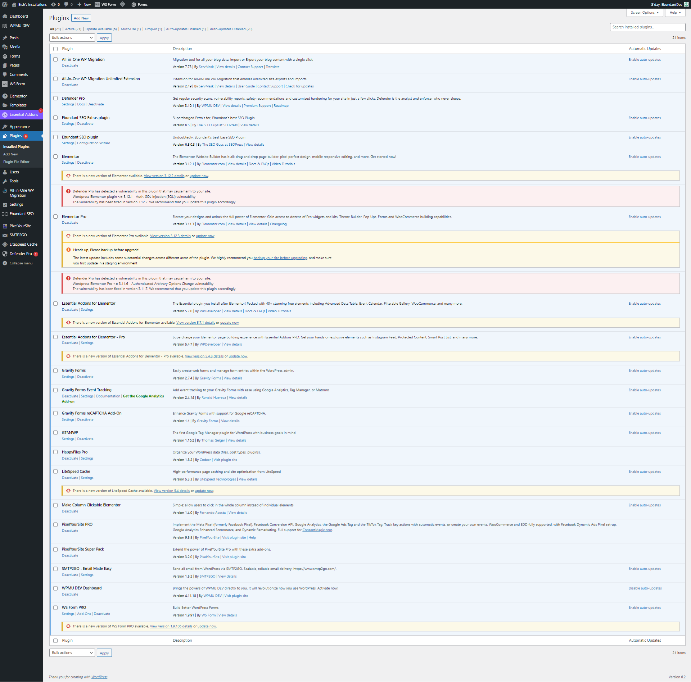Open Plugin File Editor submenu item

coord(16,162)
